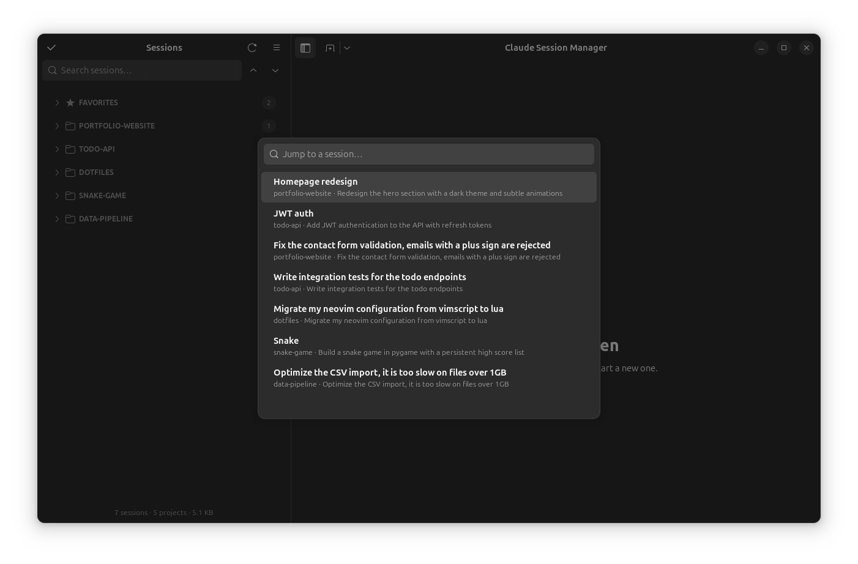Jump to the Snake session

[429, 346]
